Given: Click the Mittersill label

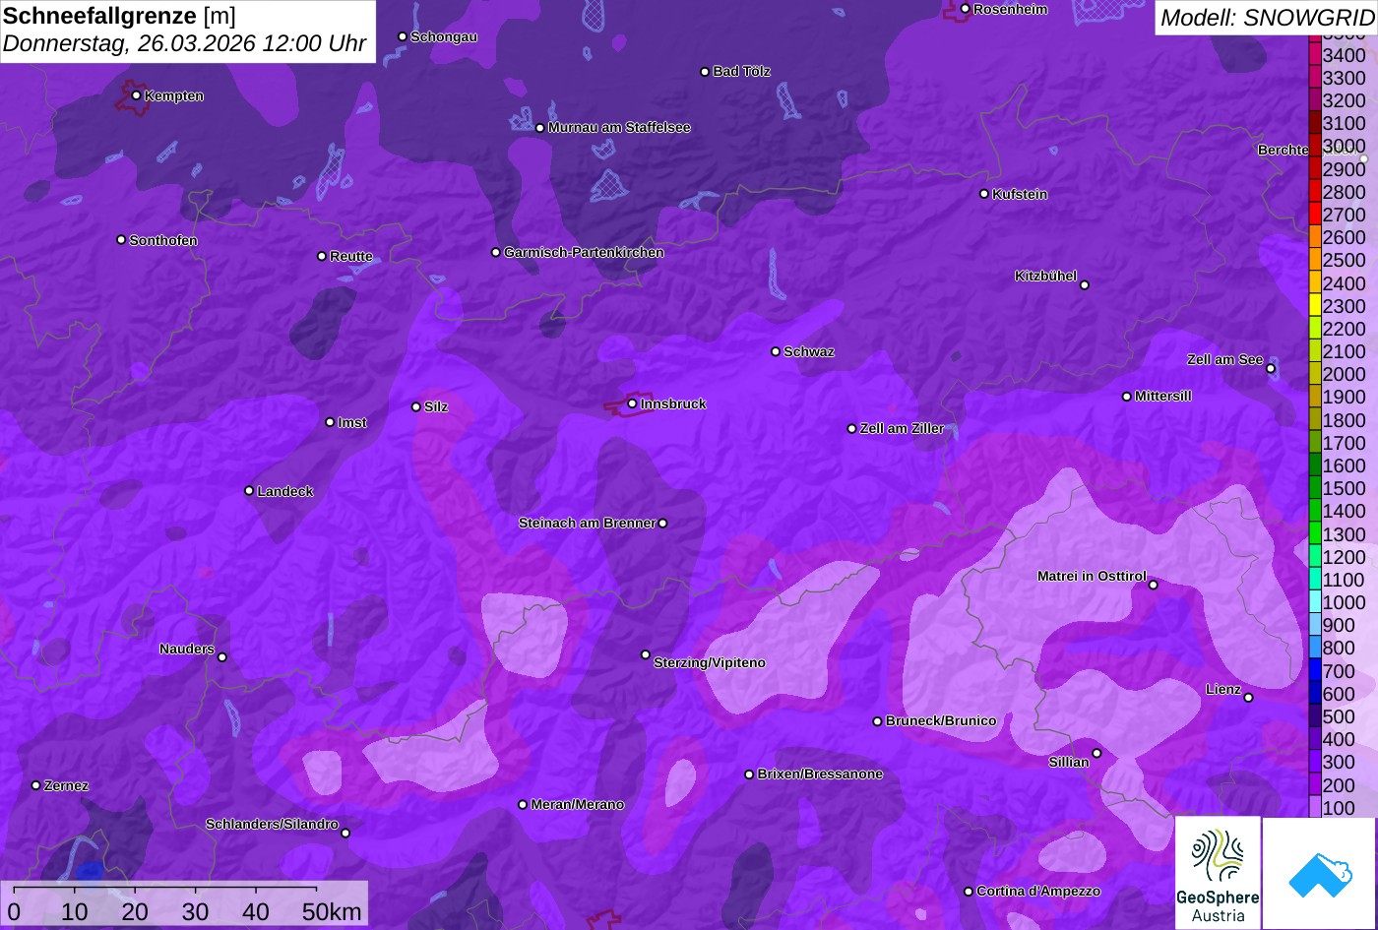Looking at the screenshot, I should (1163, 397).
